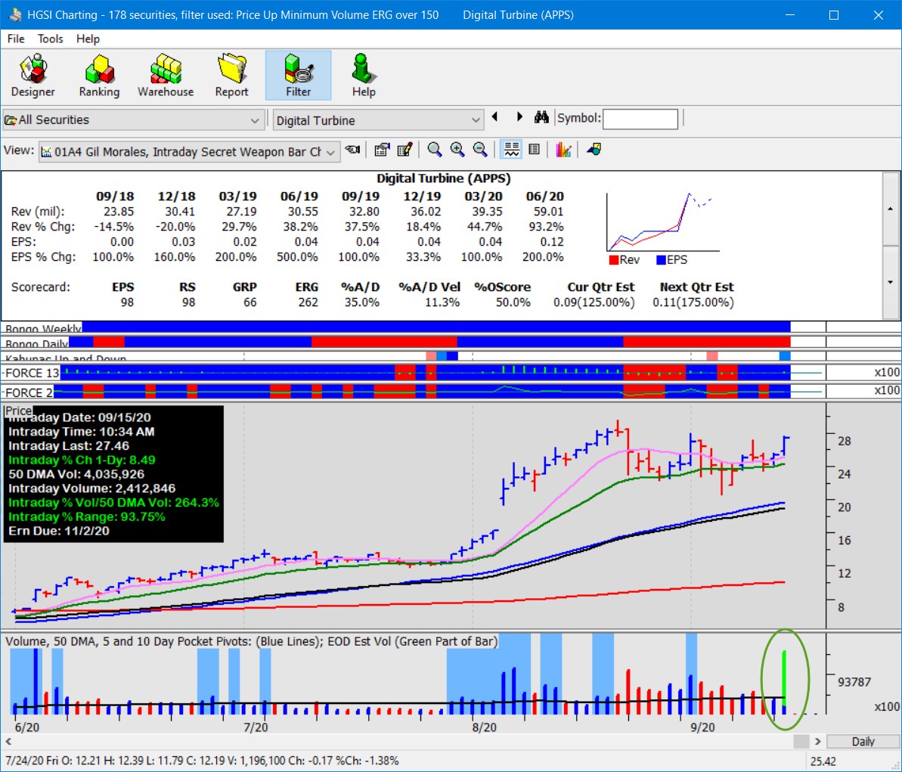Click the Ern Due: 11/2/20 line

pyautogui.click(x=59, y=530)
